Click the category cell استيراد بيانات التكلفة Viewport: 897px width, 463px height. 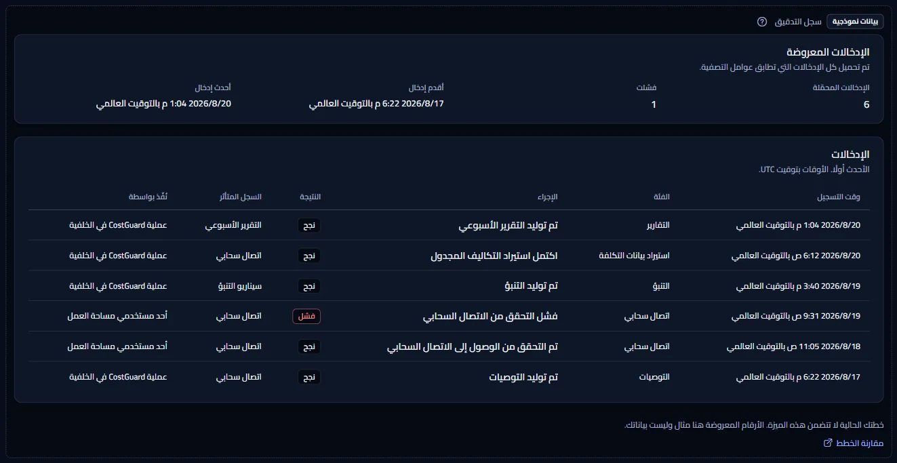point(635,256)
